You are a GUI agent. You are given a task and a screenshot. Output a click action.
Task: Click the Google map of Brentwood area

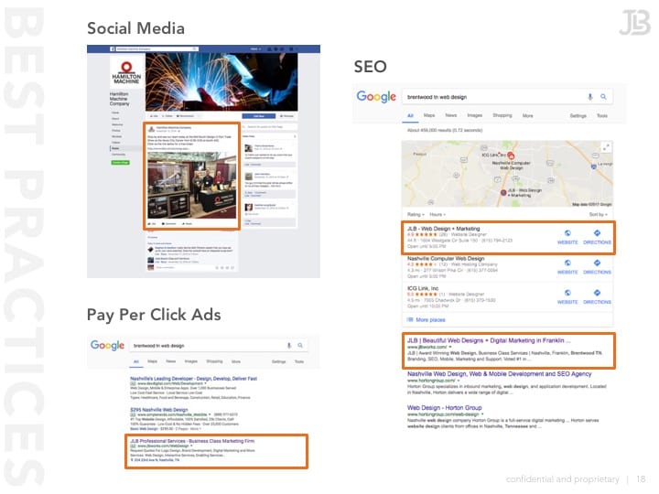[507, 174]
